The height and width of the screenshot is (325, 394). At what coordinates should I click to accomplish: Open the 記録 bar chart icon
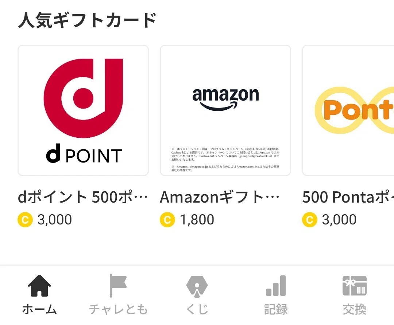coord(276,286)
